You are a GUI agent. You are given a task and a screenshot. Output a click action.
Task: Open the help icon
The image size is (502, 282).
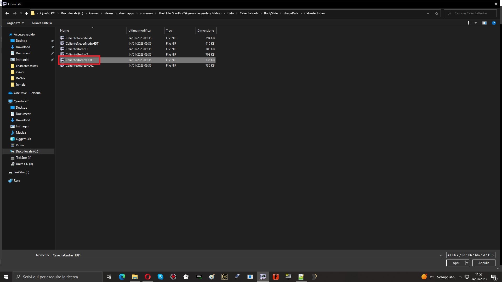click(x=494, y=23)
